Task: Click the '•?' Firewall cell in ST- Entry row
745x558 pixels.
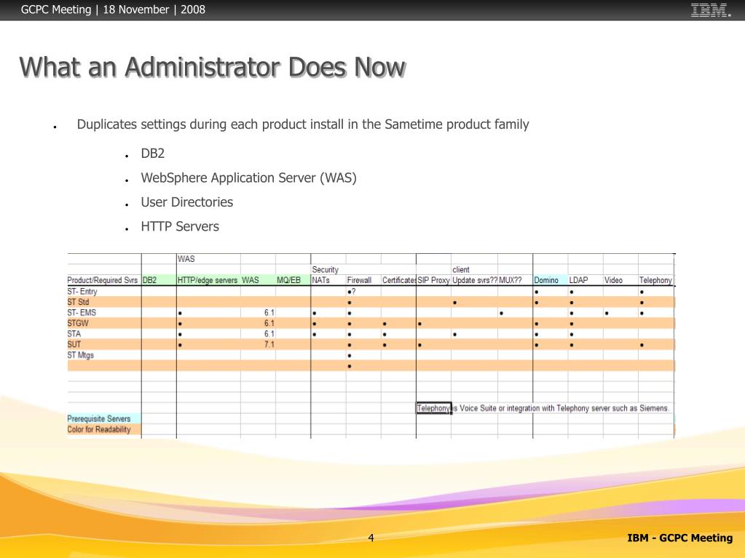Action: click(x=352, y=291)
